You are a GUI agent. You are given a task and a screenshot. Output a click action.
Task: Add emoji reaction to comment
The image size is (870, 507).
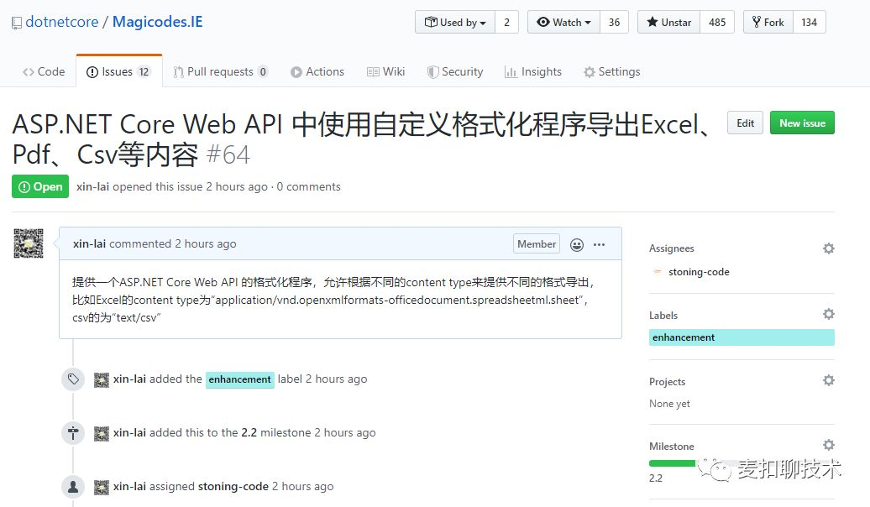tap(577, 244)
